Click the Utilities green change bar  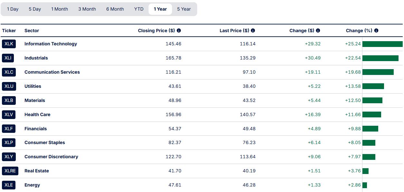click(x=373, y=86)
